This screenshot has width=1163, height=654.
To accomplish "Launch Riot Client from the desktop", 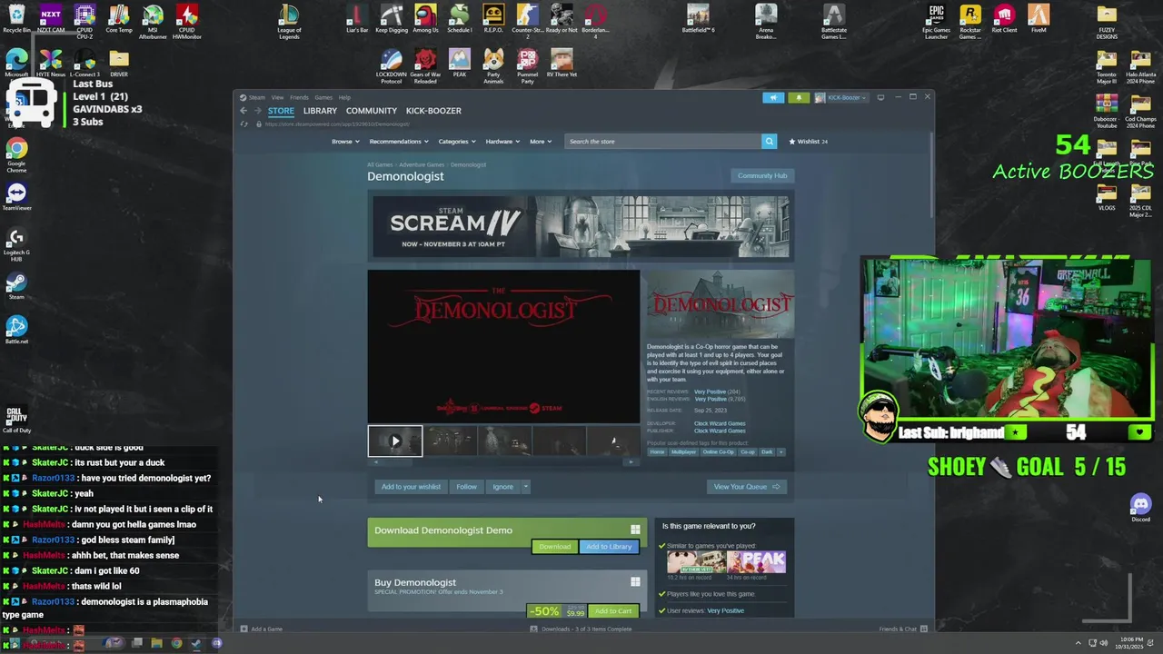I will (x=1004, y=19).
